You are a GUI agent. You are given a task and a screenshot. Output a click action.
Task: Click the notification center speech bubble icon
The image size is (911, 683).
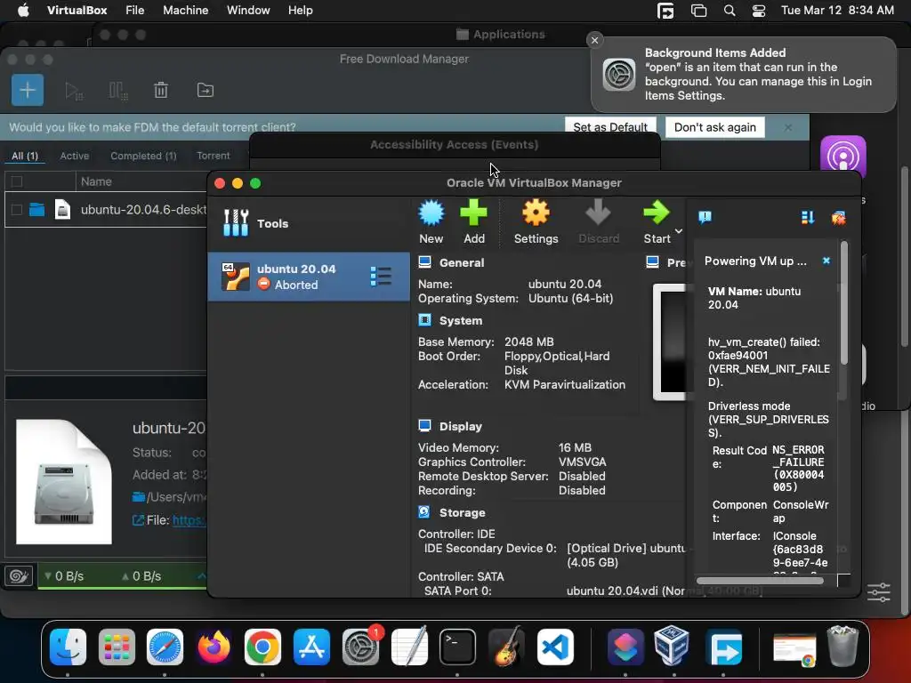(705, 218)
